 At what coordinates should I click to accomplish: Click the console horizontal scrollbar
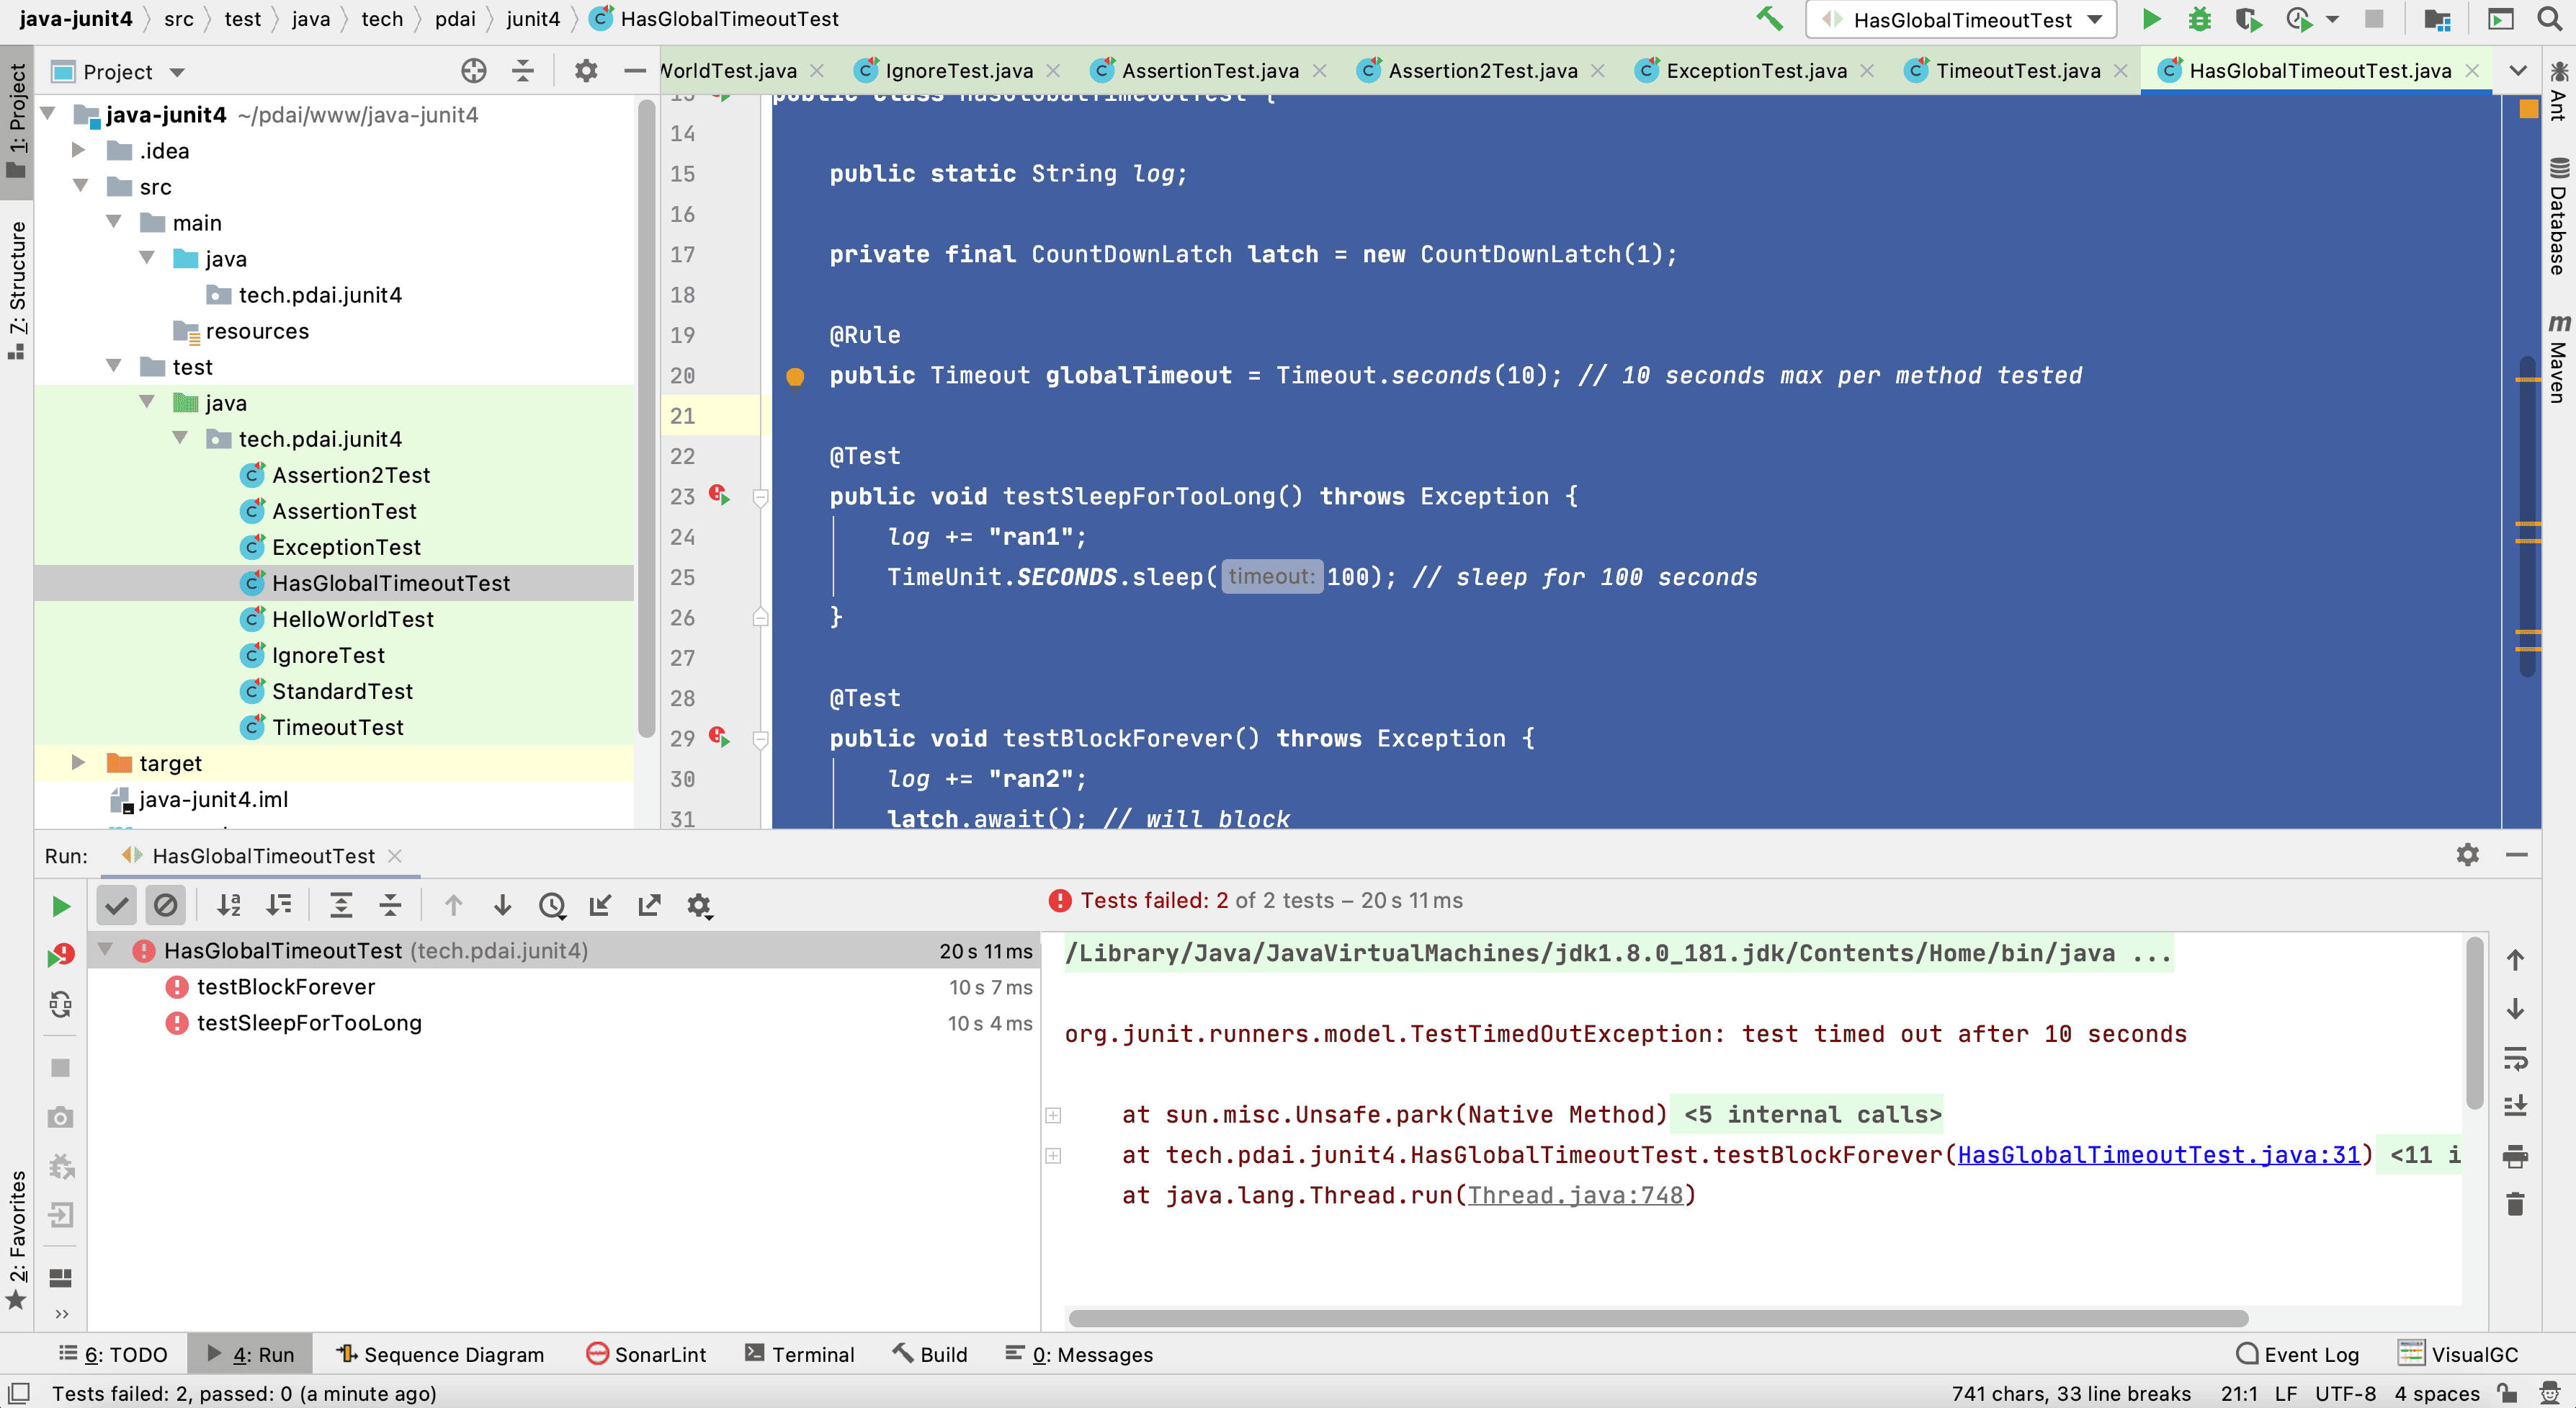click(x=1658, y=1318)
